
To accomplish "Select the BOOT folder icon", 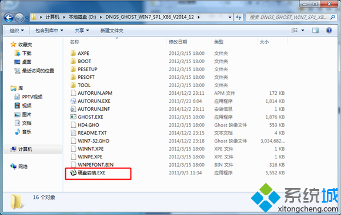I will point(73,61).
